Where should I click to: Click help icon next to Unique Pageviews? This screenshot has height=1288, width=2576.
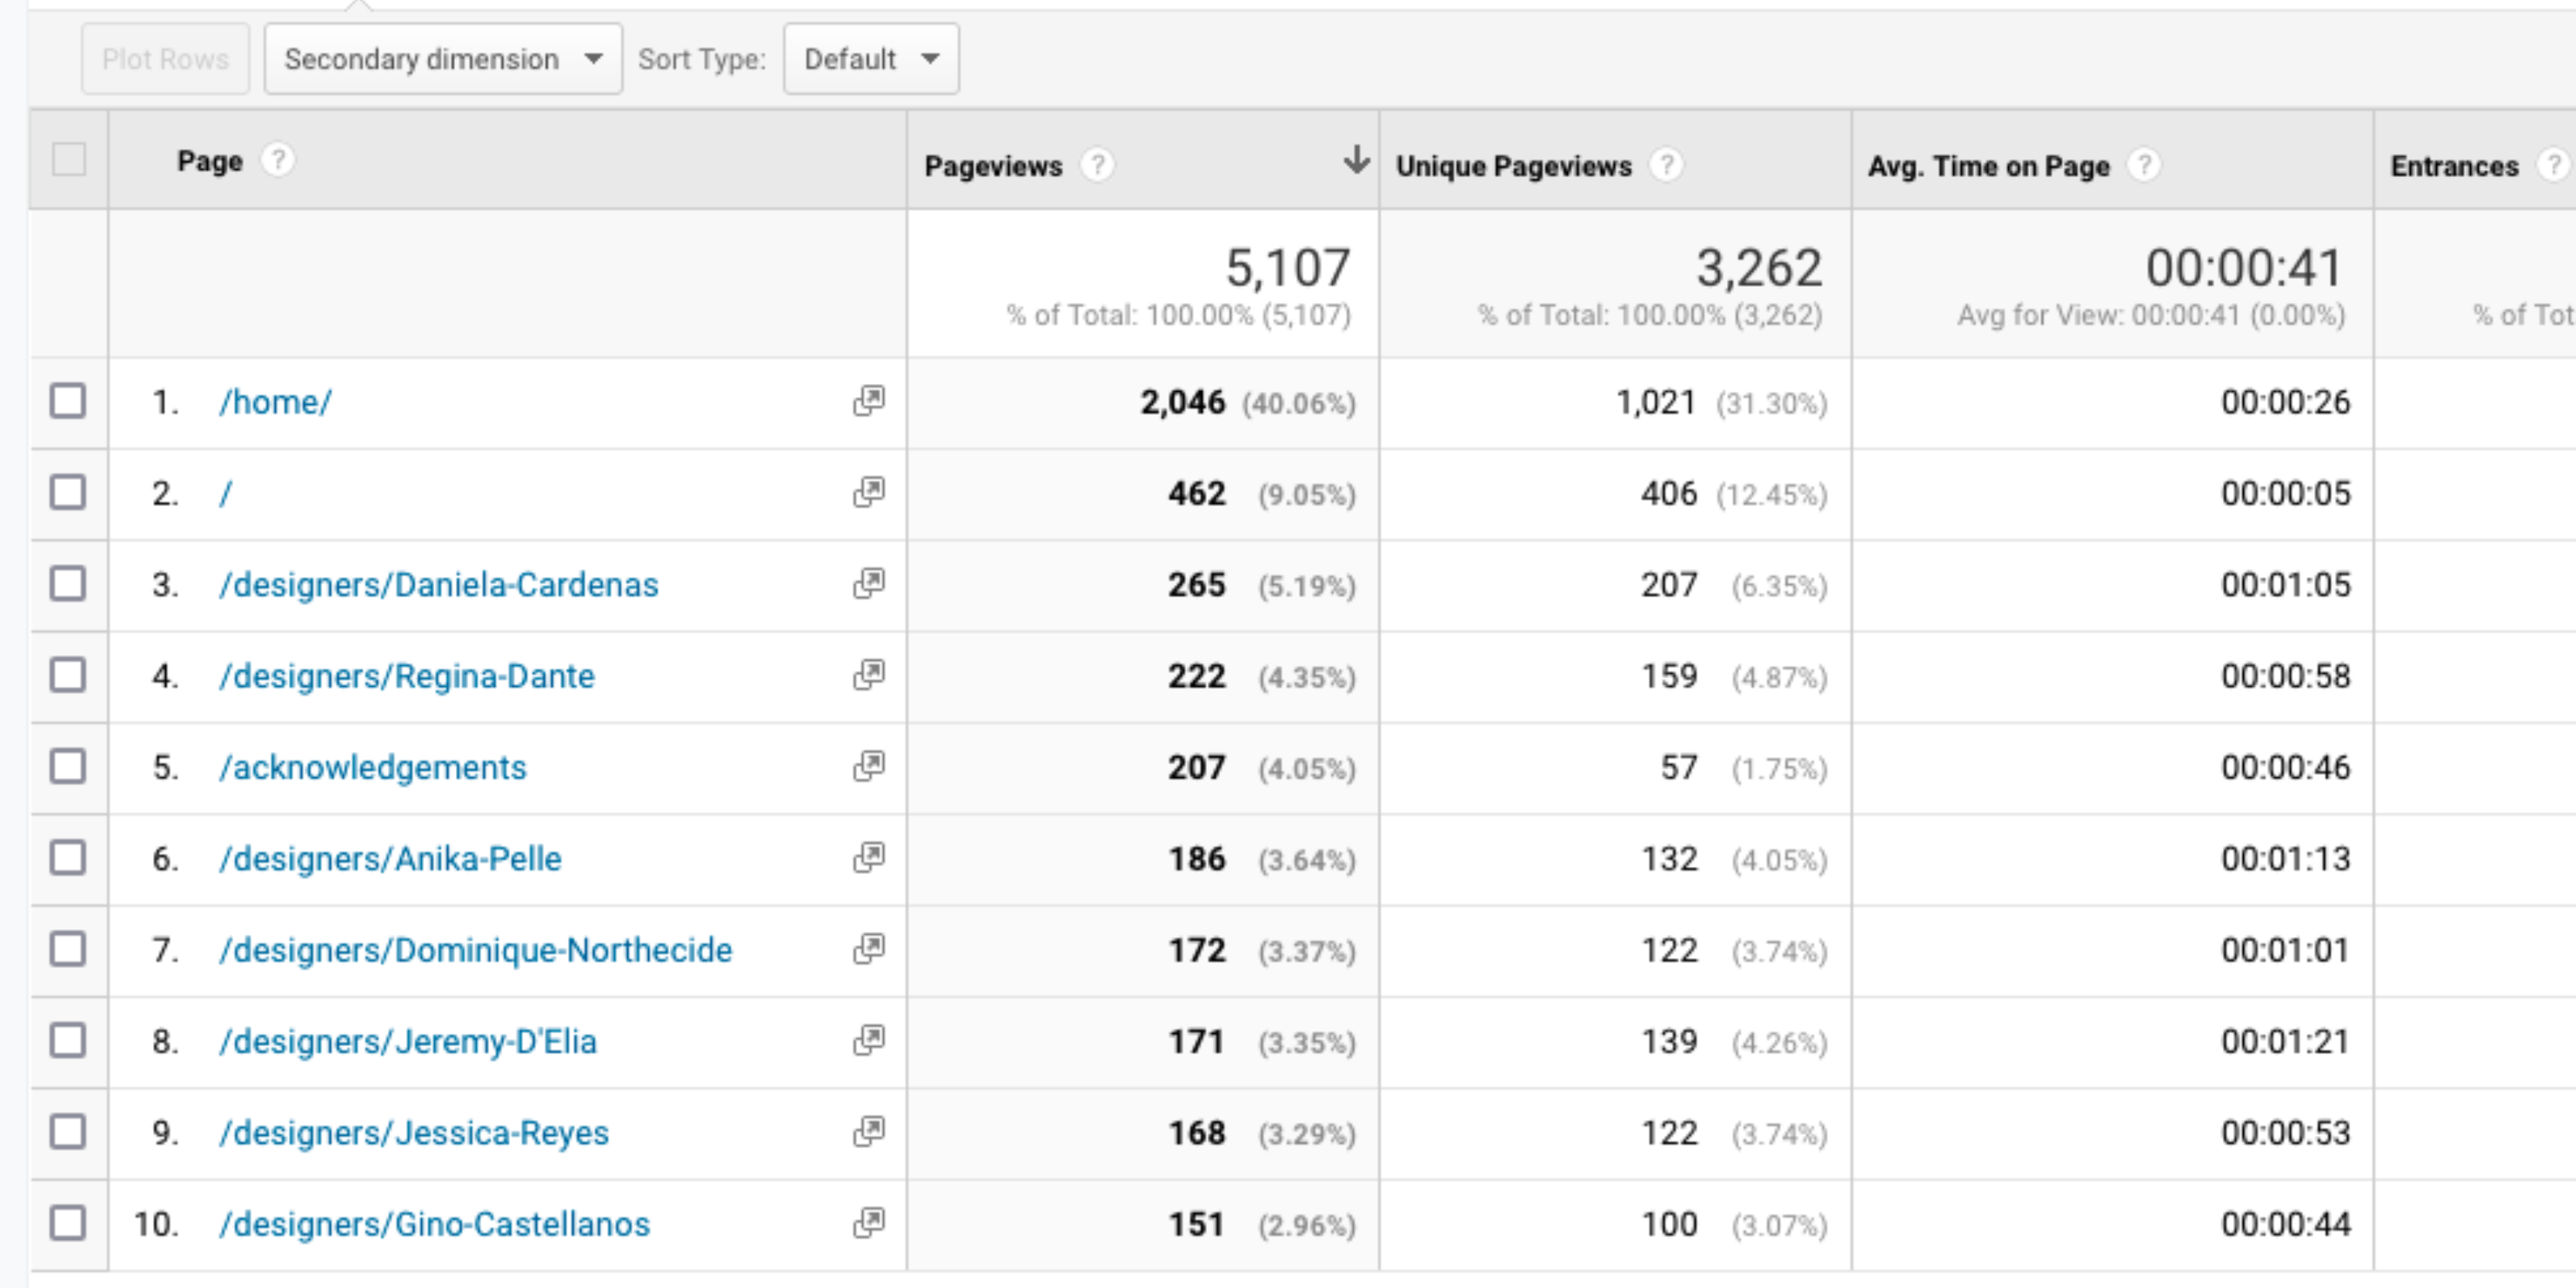pyautogui.click(x=1665, y=165)
